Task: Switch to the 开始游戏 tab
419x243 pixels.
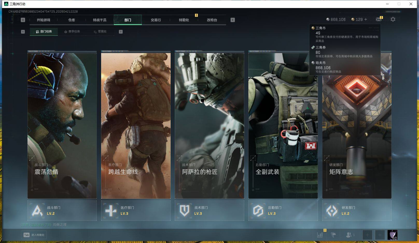Action: (x=43, y=20)
